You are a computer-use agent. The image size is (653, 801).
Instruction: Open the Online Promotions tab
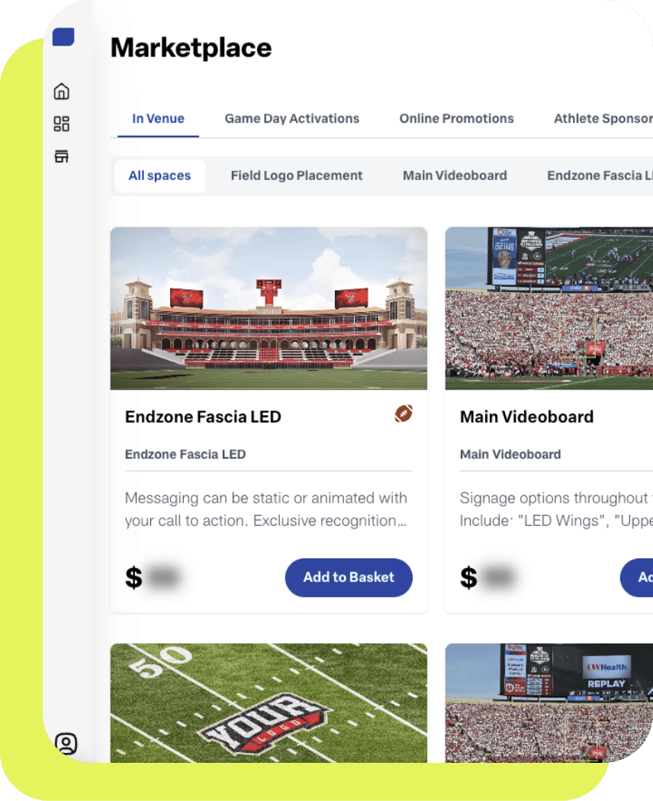[x=456, y=118]
